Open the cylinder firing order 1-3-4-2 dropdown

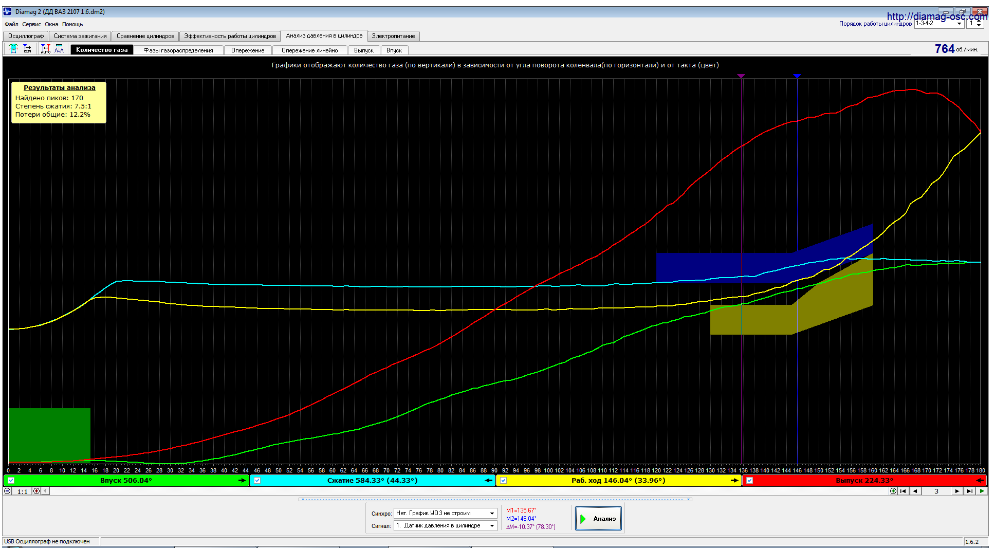point(959,24)
